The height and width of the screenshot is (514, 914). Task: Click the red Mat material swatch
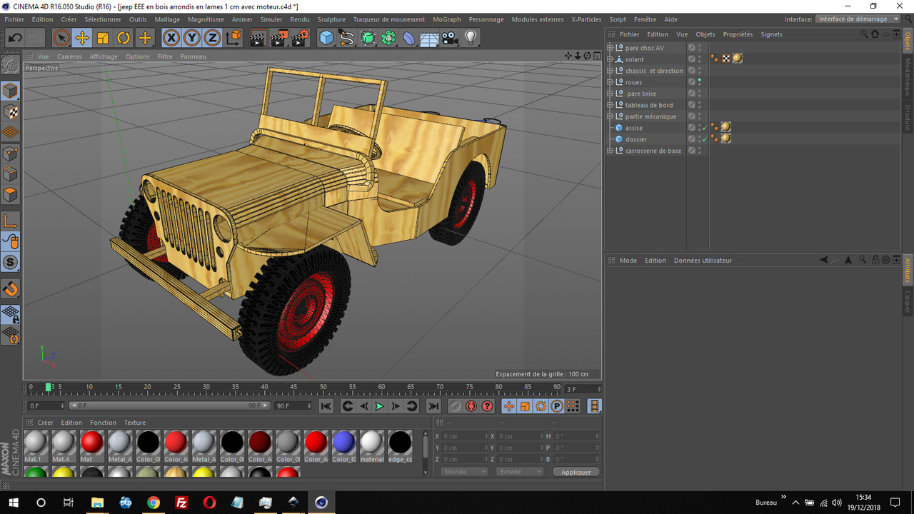click(91, 443)
